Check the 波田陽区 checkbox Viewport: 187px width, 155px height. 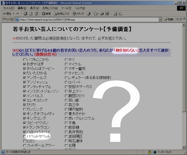tap(66, 136)
